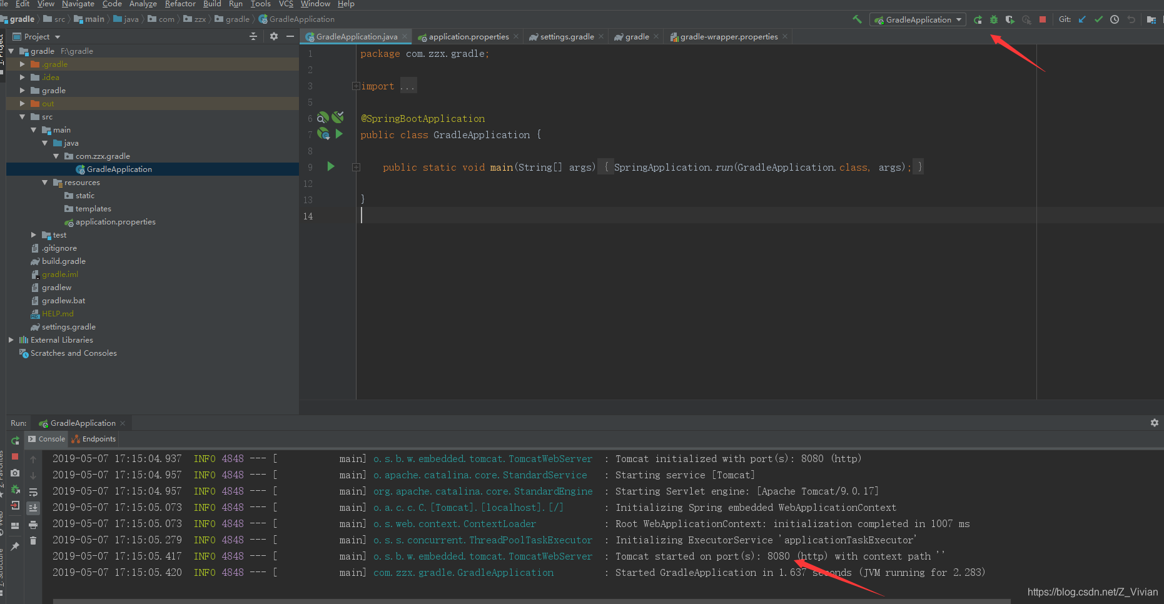Click the run gutter arrow beside main method
This screenshot has width=1164, height=604.
pyautogui.click(x=331, y=166)
